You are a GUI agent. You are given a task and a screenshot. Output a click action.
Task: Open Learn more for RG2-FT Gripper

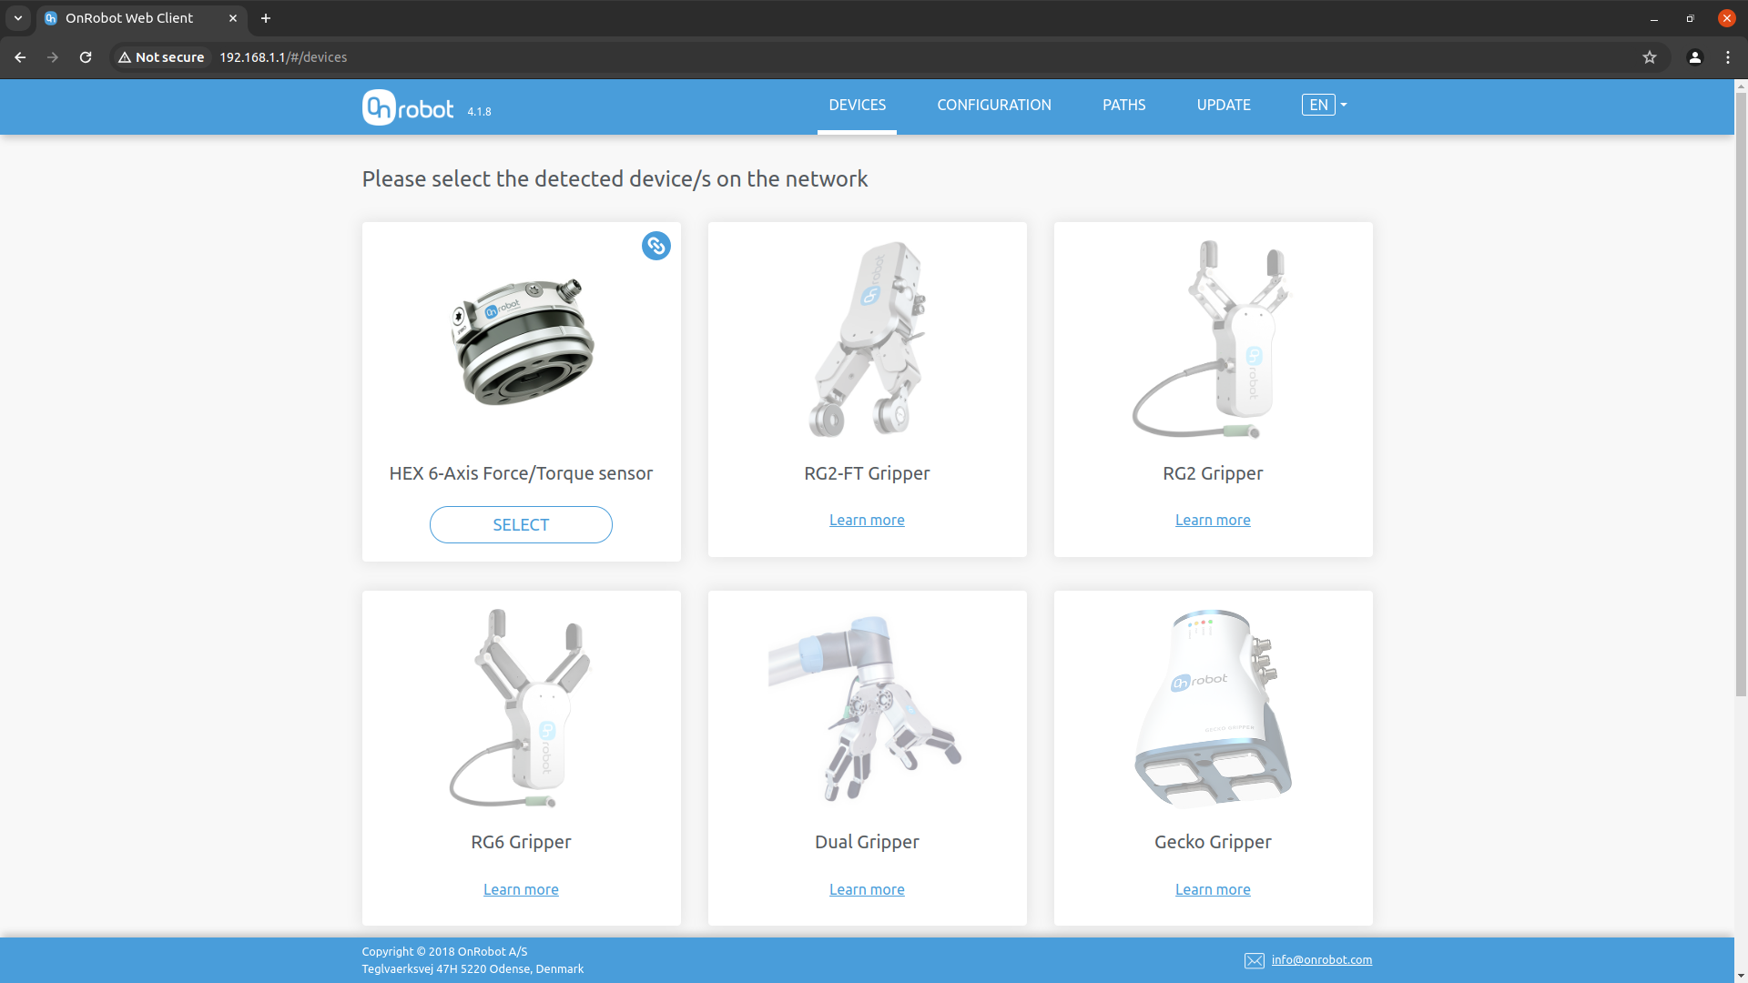pyautogui.click(x=867, y=520)
